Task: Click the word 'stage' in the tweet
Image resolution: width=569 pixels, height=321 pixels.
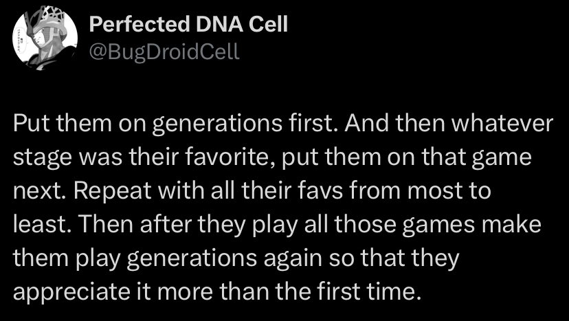Action: pos(42,158)
